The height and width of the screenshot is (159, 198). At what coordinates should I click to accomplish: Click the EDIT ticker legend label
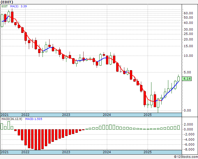[x=5, y=6]
